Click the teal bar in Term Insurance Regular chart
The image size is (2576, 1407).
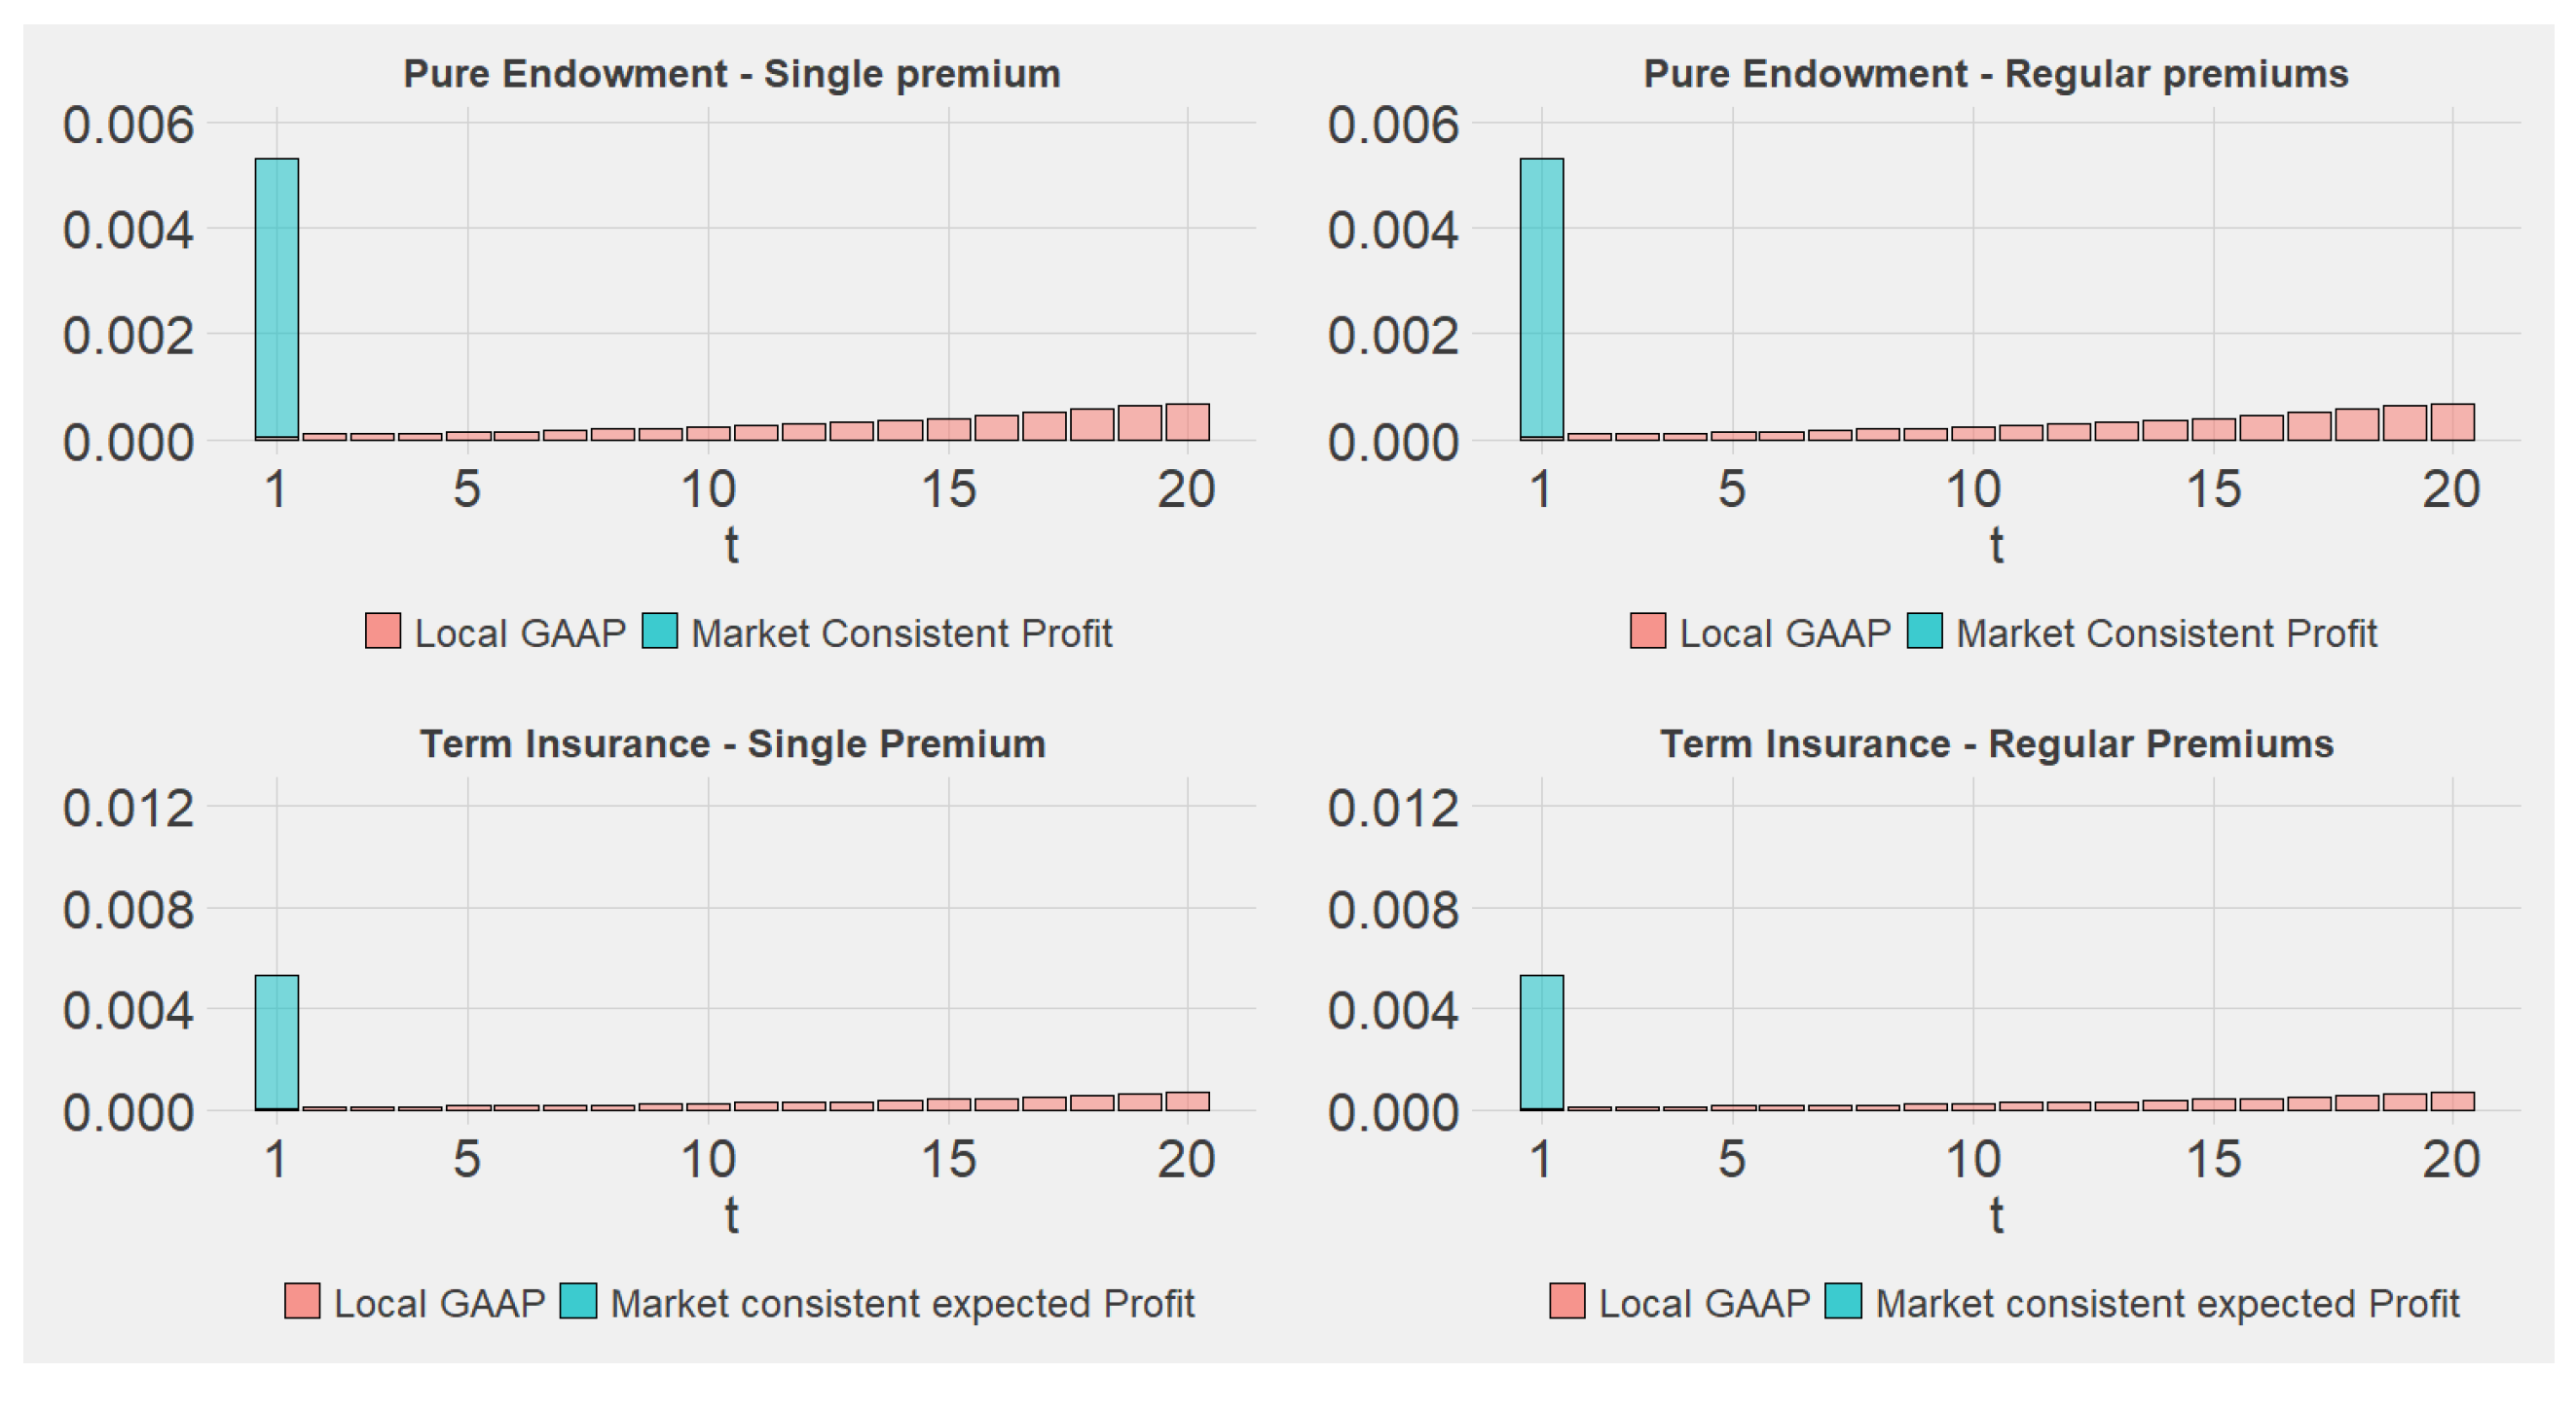1542,1041
